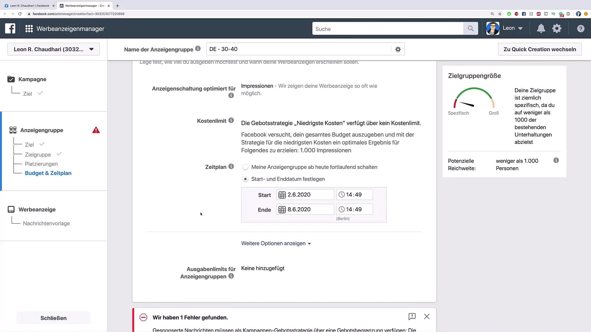Go to Nachrichtenvorlage section
The image size is (591, 332).
[46, 223]
